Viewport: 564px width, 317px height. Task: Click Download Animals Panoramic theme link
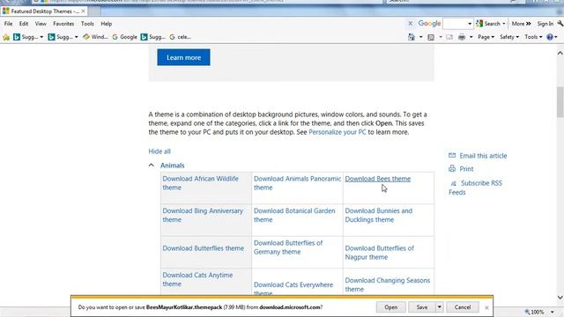(297, 183)
